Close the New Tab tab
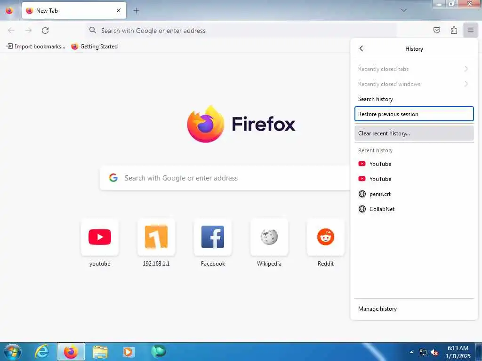 119,10
